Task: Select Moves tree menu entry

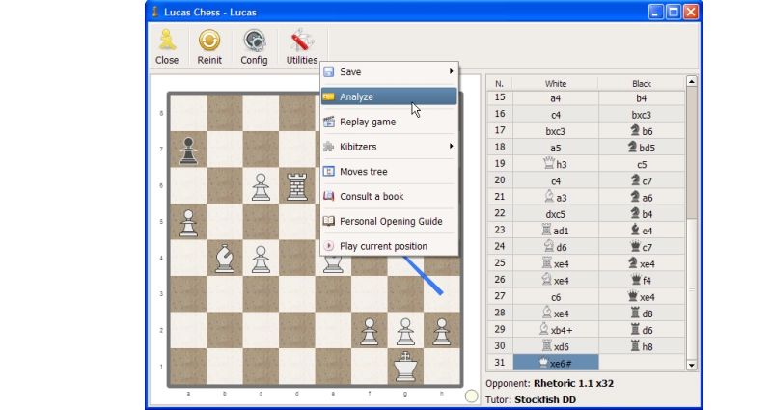Action: pos(389,172)
